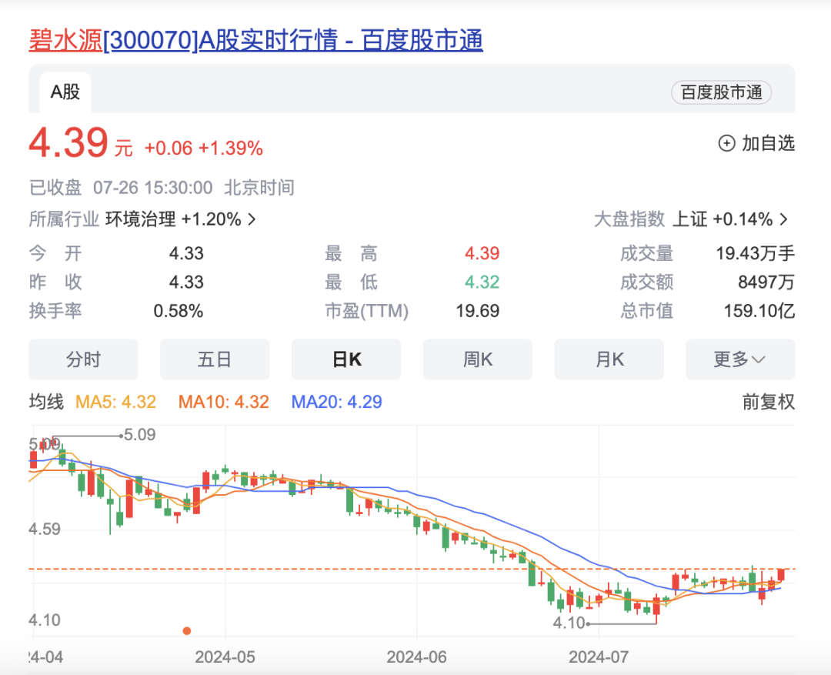Click the 2024-06 date axis label
This screenshot has width=831, height=675.
click(x=416, y=657)
